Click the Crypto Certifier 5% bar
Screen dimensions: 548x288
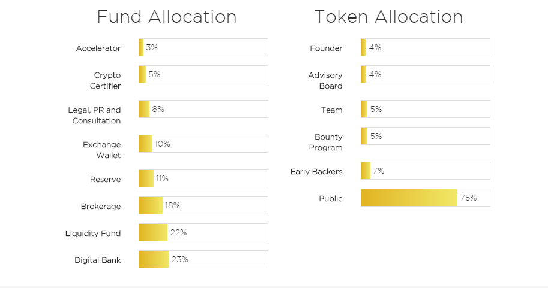(x=203, y=74)
